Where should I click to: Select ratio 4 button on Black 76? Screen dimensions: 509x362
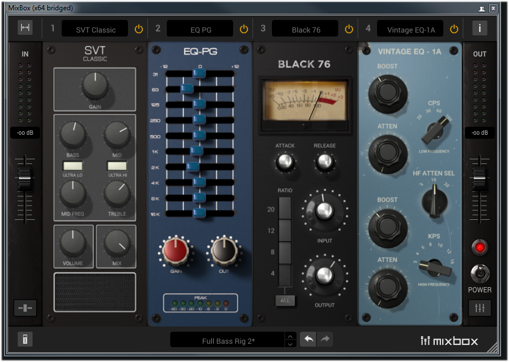click(284, 275)
